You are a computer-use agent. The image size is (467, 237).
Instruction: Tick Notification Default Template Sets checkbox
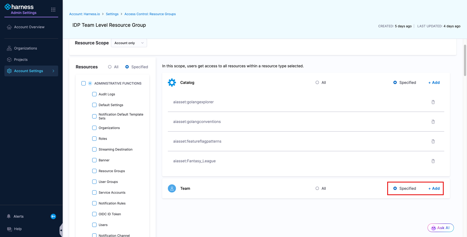pyautogui.click(x=94, y=116)
